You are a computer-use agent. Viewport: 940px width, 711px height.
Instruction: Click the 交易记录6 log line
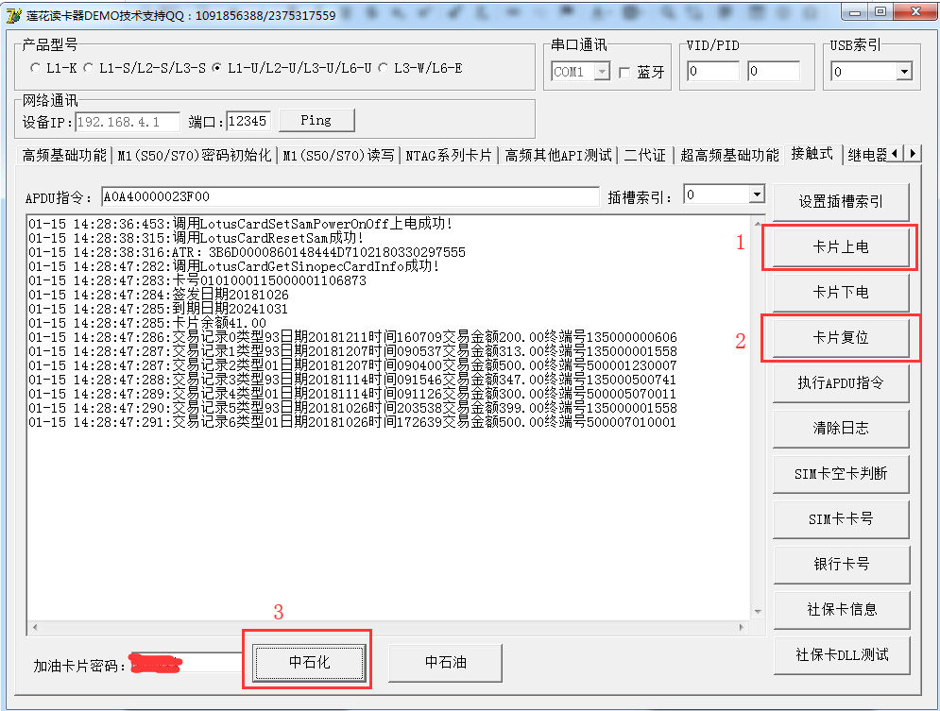pos(352,422)
